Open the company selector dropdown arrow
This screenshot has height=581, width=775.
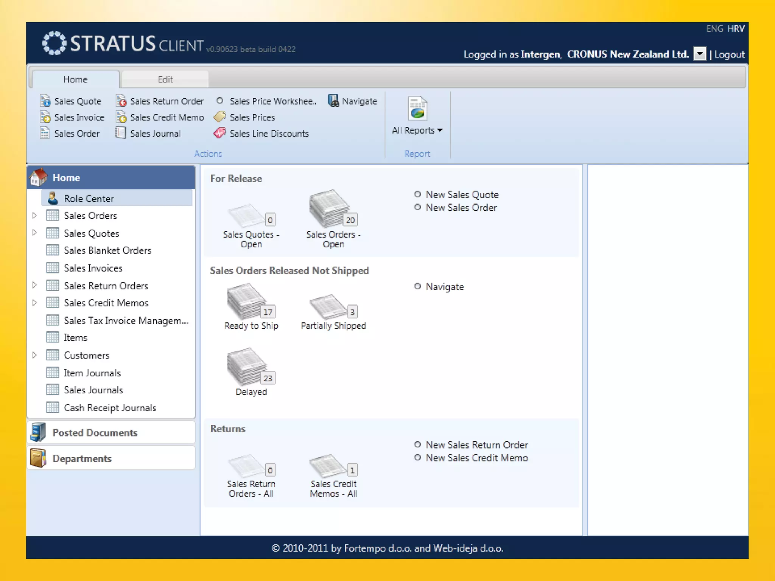point(700,54)
